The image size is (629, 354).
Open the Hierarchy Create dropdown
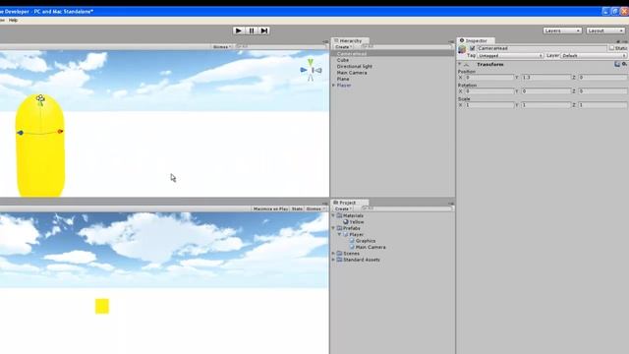click(x=343, y=47)
